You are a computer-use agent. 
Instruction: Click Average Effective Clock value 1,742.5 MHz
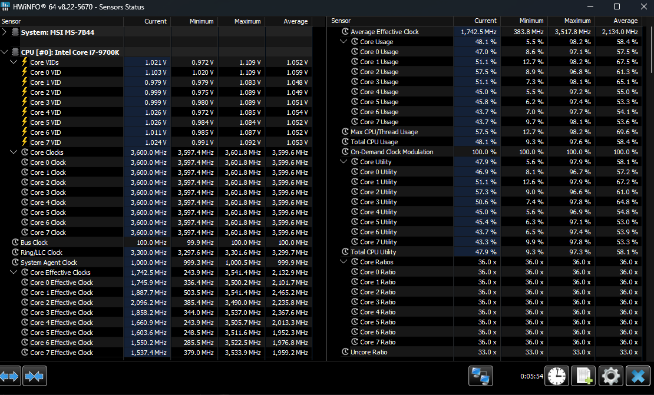pyautogui.click(x=478, y=32)
